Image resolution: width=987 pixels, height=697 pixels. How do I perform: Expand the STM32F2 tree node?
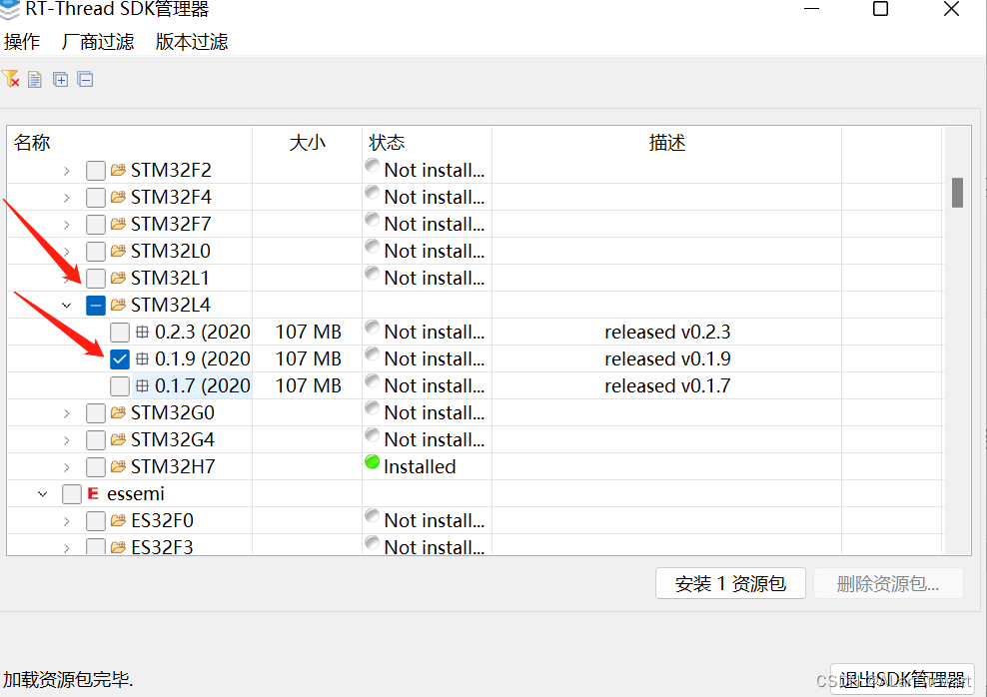pos(67,171)
